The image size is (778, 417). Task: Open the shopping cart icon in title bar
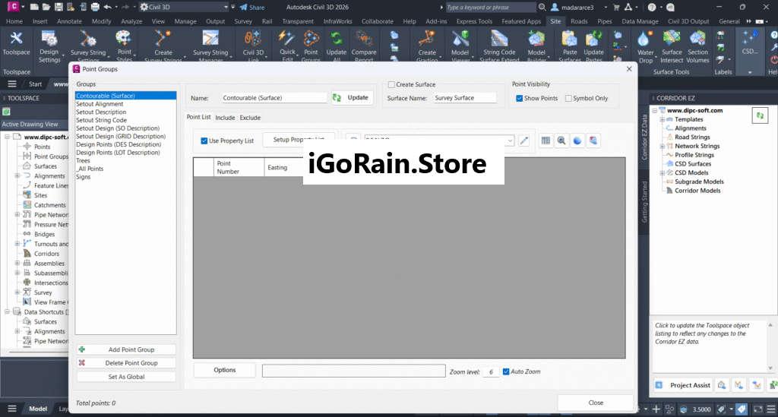pos(616,7)
